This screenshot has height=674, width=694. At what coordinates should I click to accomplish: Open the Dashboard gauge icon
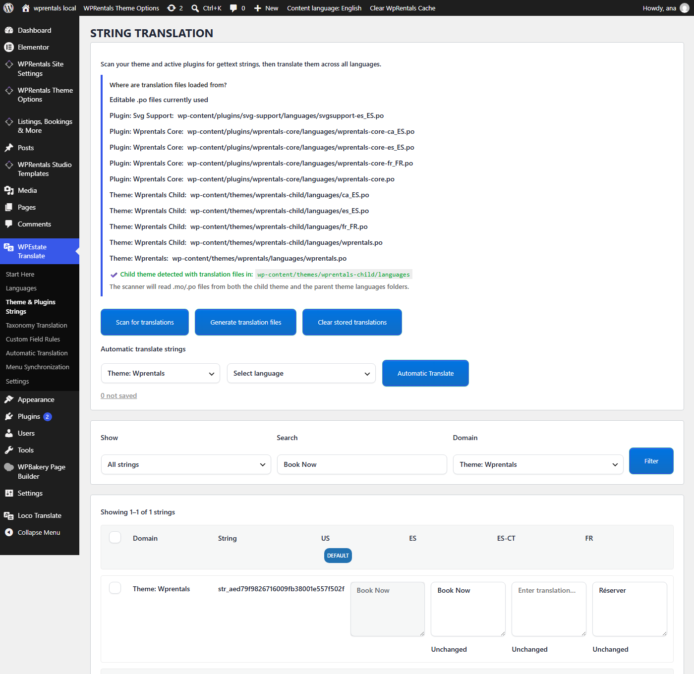9,30
